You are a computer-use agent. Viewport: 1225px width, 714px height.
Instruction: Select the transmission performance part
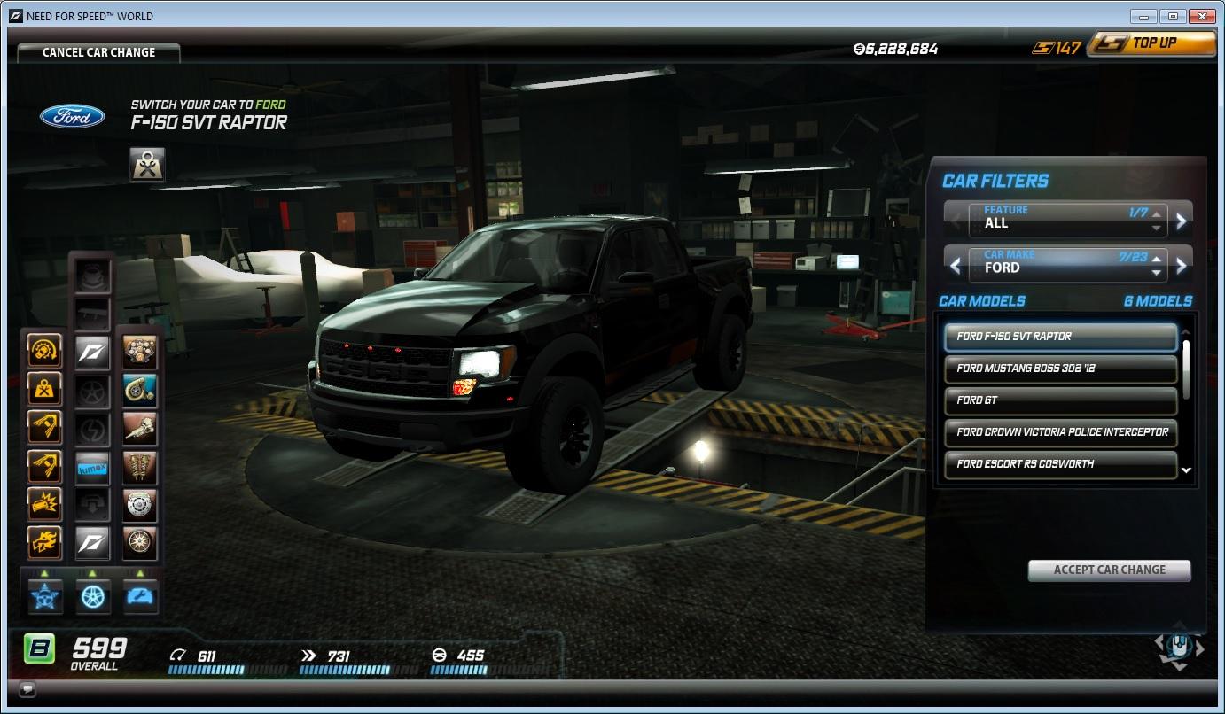[x=140, y=427]
